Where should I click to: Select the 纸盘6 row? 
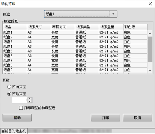click(75, 56)
